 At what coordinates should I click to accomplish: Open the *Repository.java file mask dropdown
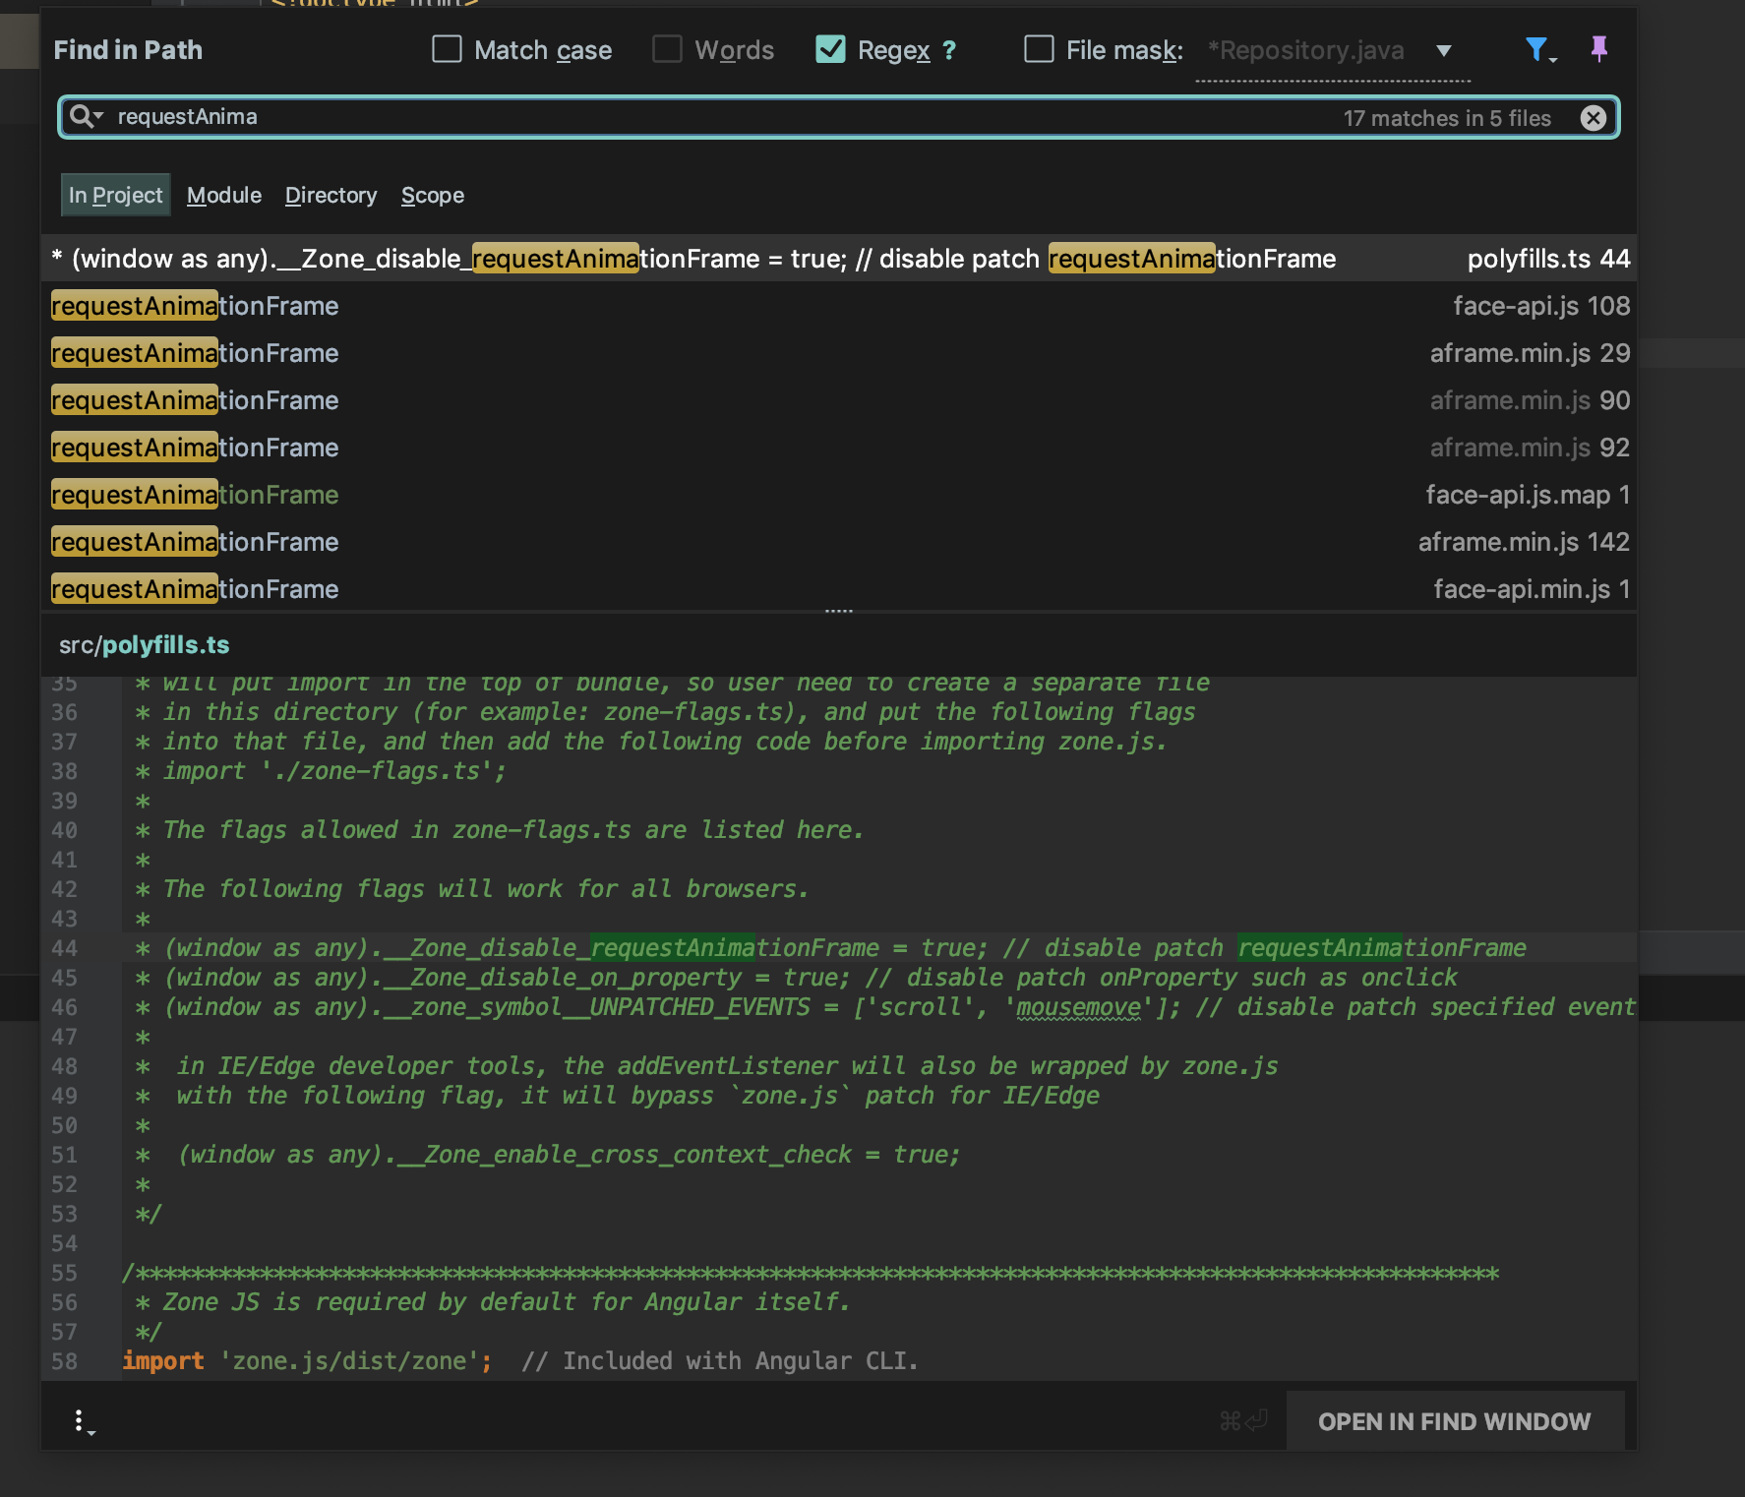[1441, 50]
